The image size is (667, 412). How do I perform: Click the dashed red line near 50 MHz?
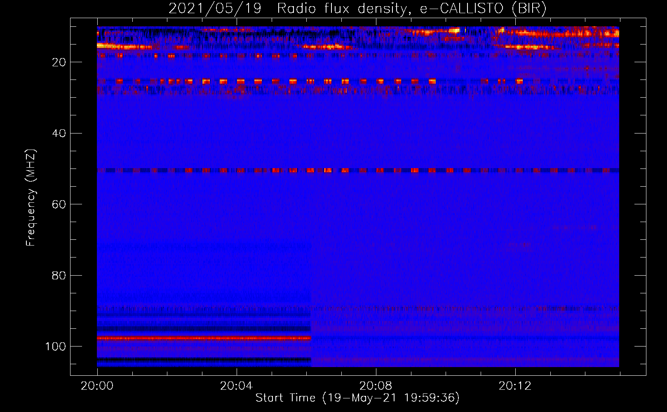tap(358, 170)
